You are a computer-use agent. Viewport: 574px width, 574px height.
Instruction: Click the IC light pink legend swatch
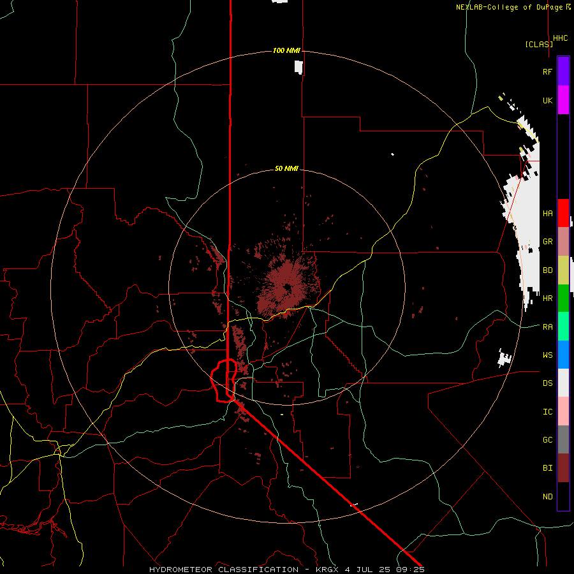[563, 411]
